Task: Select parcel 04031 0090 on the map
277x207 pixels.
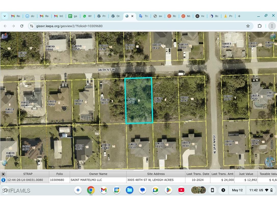Action: [166, 100]
